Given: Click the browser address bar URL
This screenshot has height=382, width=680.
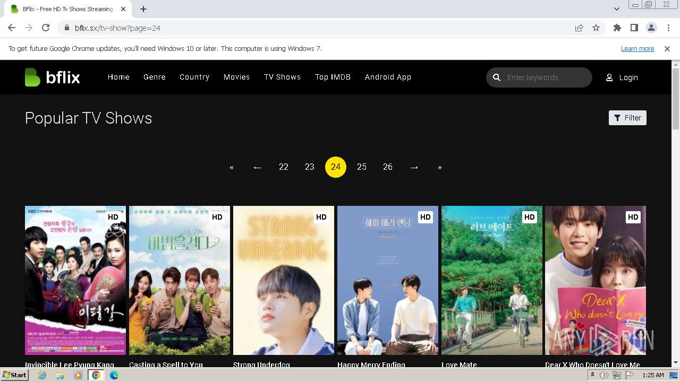Looking at the screenshot, I should tap(117, 28).
